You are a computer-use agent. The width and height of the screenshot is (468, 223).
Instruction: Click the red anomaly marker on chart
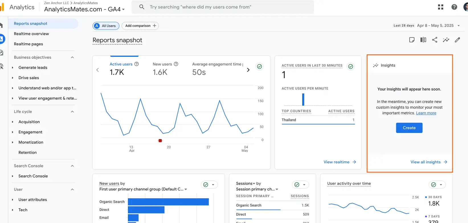pos(160,141)
